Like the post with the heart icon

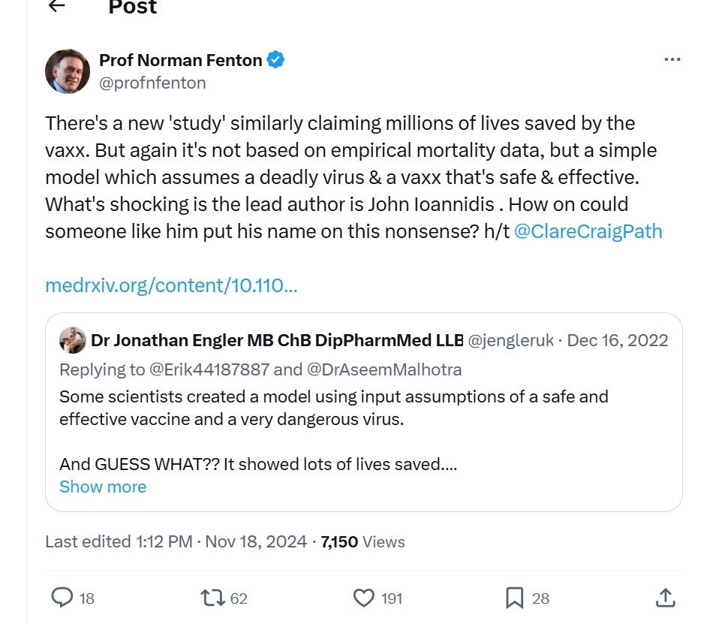pyautogui.click(x=364, y=598)
